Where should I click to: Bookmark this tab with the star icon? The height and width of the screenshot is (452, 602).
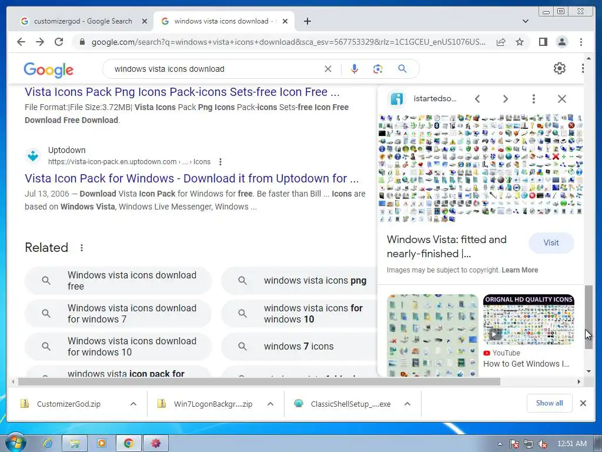(x=520, y=42)
